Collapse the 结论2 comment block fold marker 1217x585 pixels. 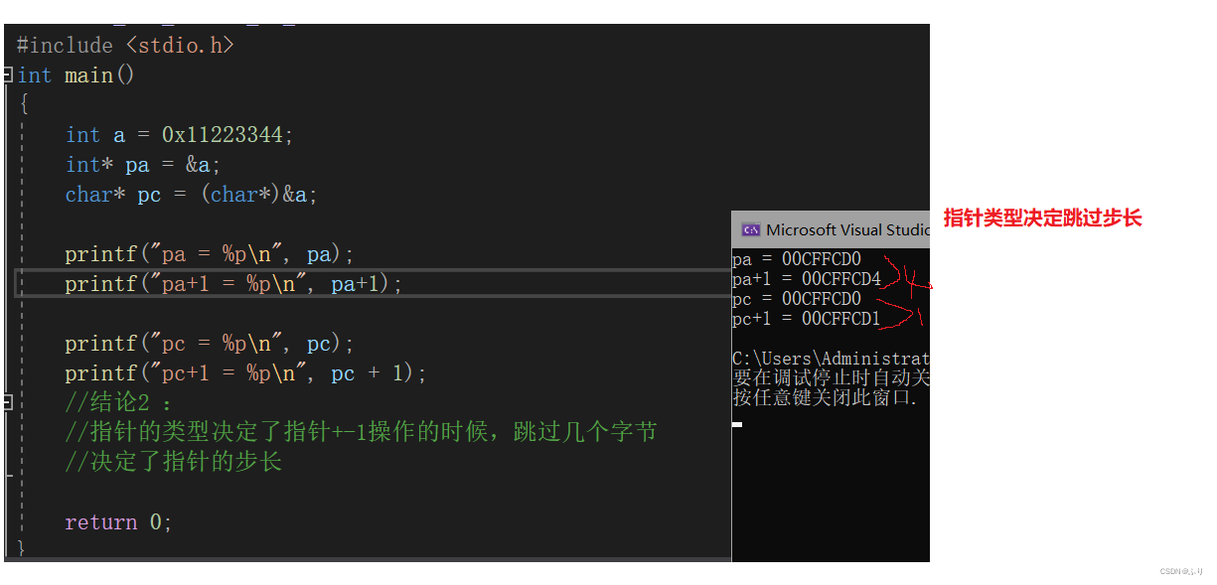tap(8, 403)
